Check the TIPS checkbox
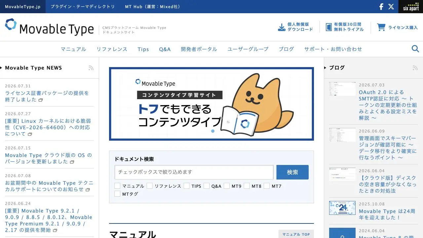 [187, 186]
